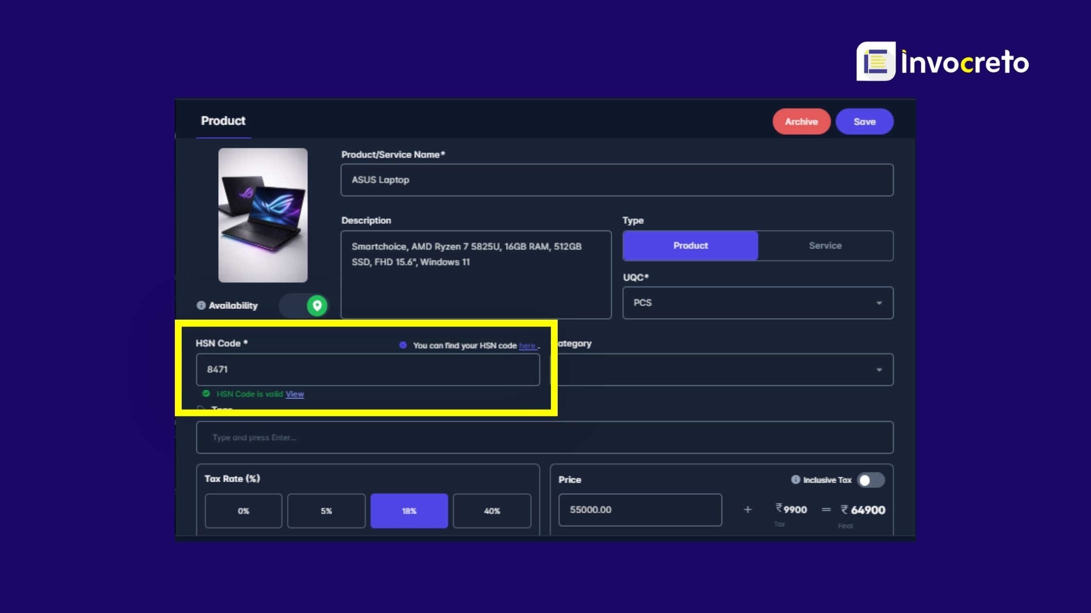Image resolution: width=1091 pixels, height=613 pixels.
Task: Click the HSN code hint info icon
Action: point(403,345)
